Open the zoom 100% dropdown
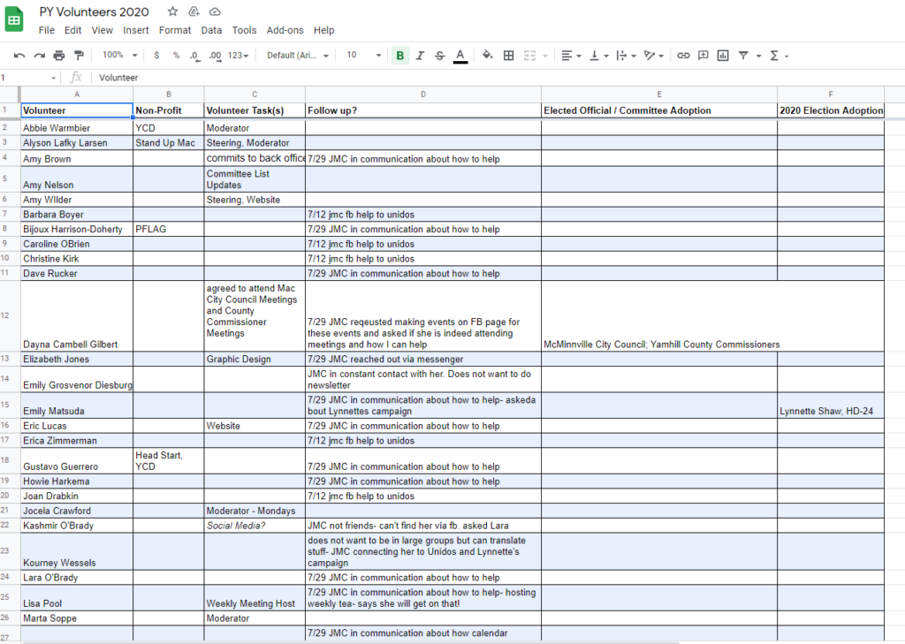905x644 pixels. click(x=119, y=56)
